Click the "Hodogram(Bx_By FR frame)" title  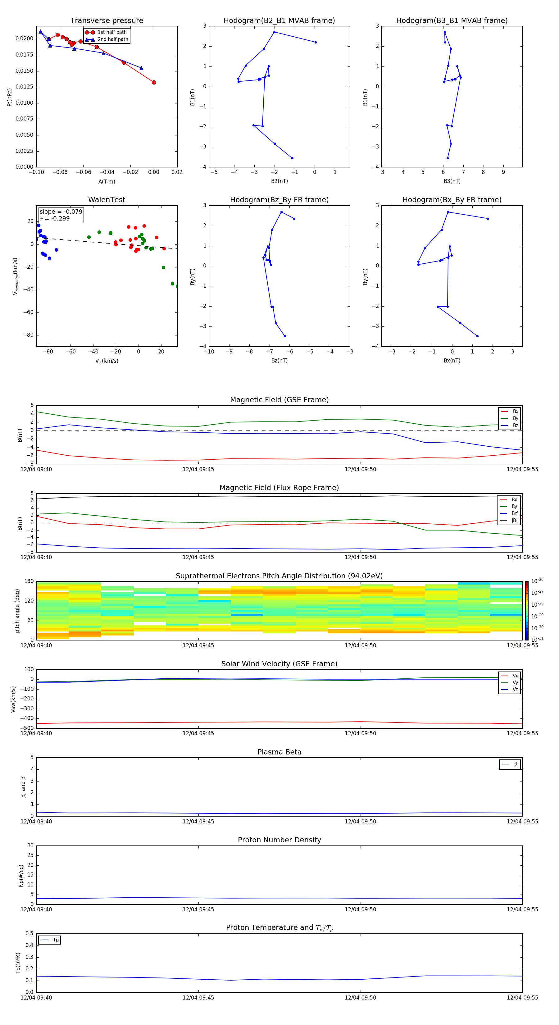452,200
